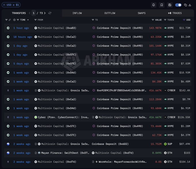Screen dimensions: 196x169
Task: Switch to the INFLOW tab
Action: pyautogui.click(x=77, y=13)
